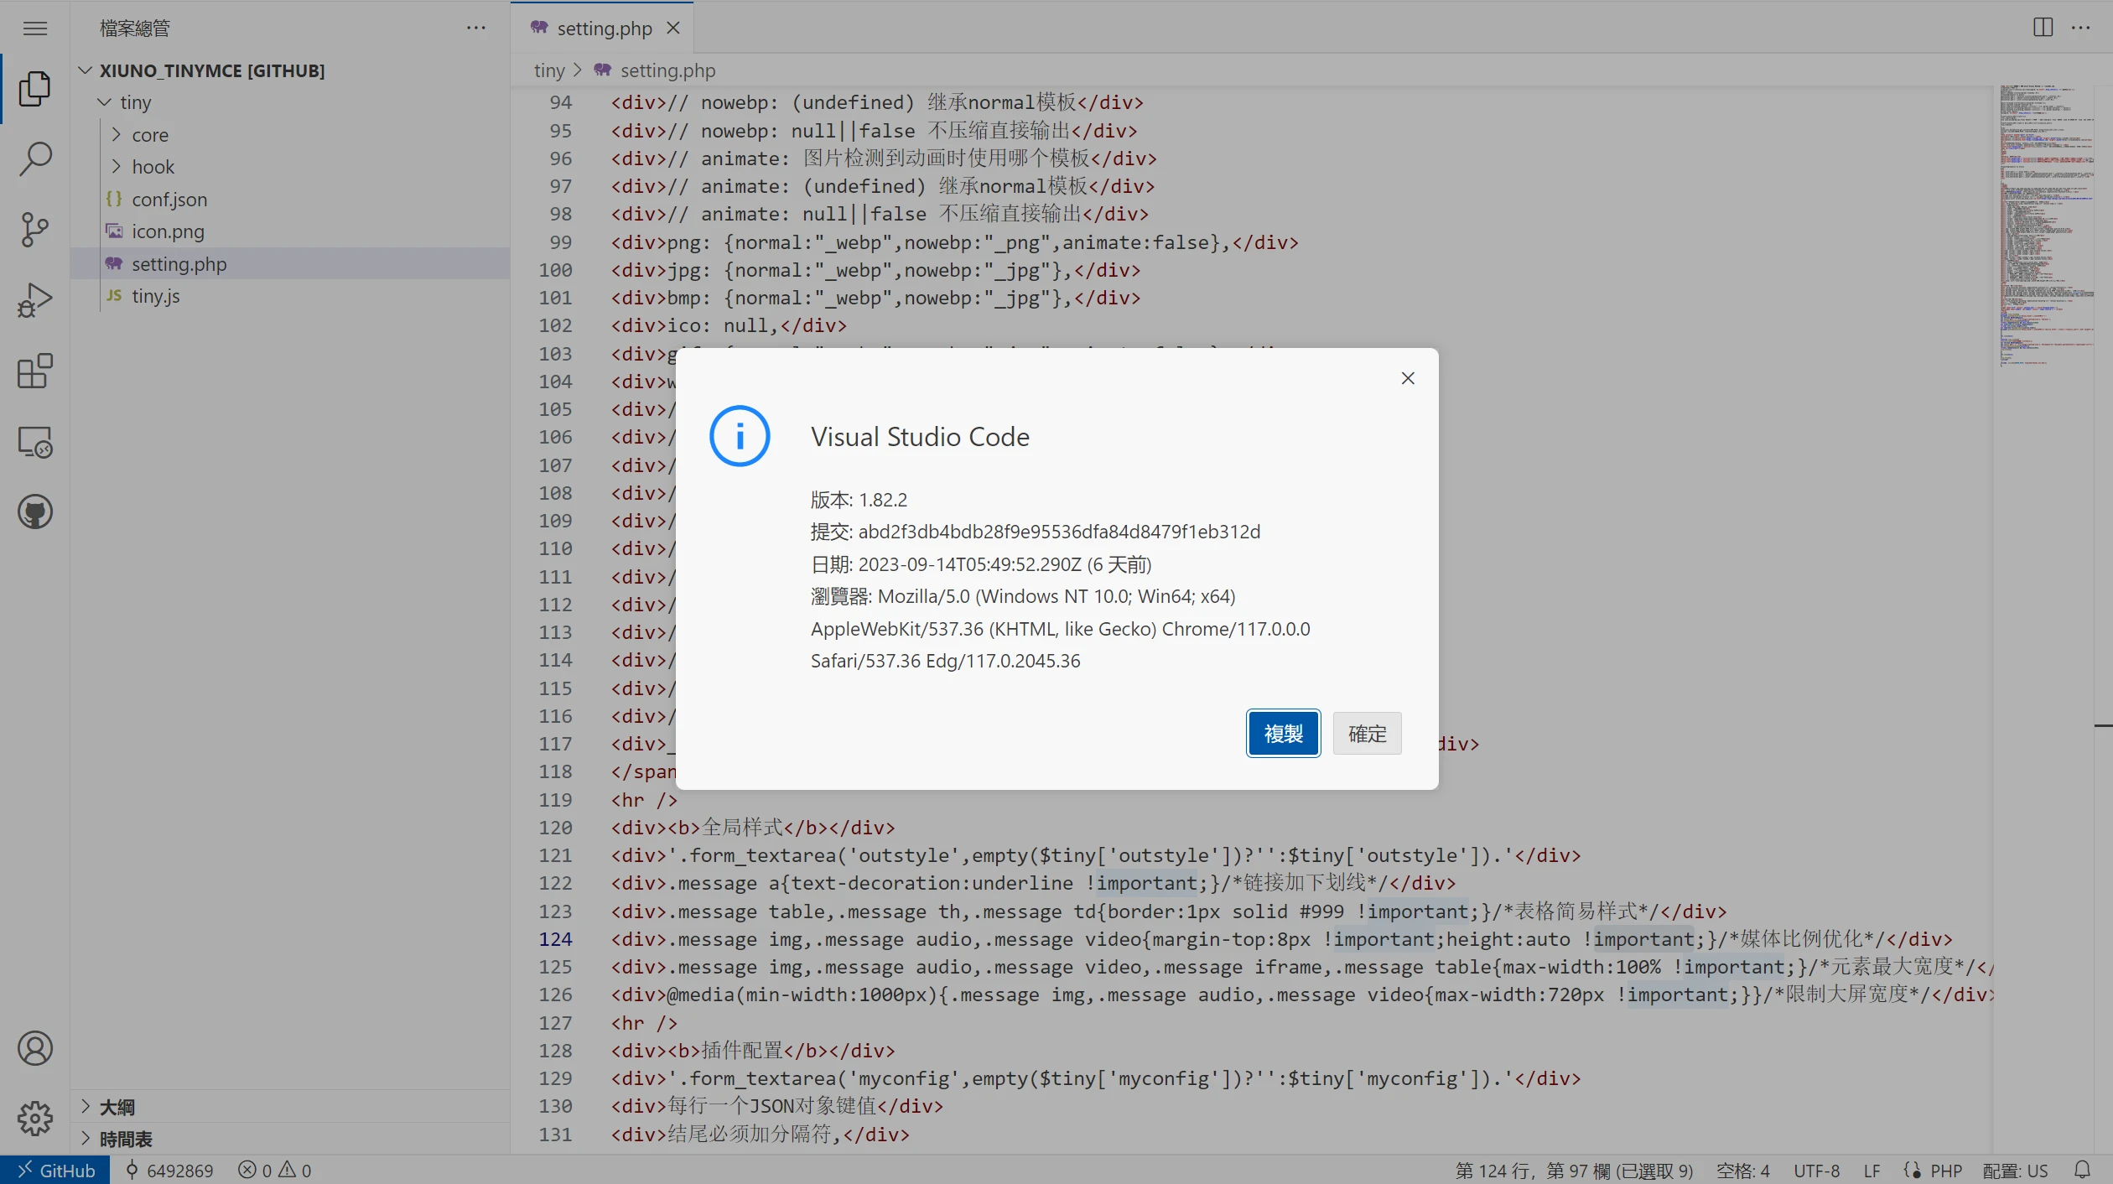
Task: Expand the 時間表 timeline section
Action: [85, 1138]
